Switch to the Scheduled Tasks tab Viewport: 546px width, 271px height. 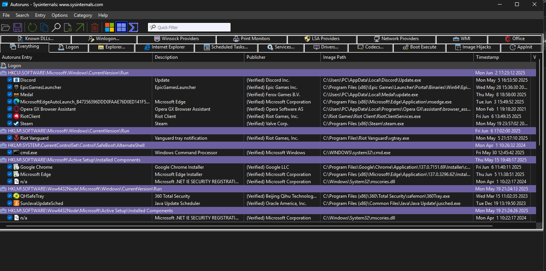pyautogui.click(x=226, y=47)
